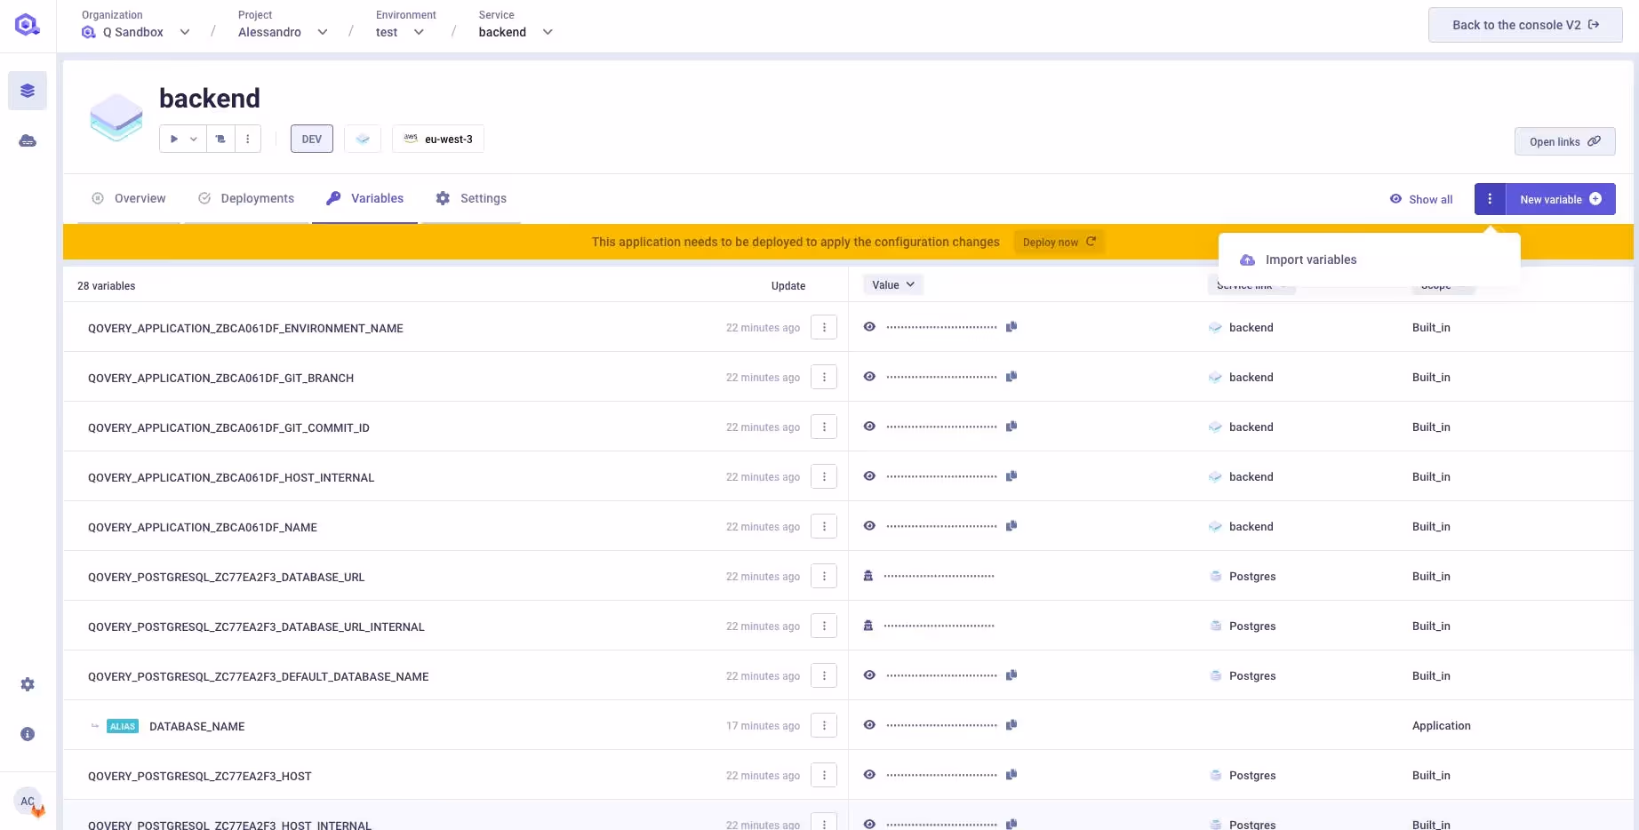Viewport: 1639px width, 830px height.
Task: Click the play icon to deploy the backend service
Action: tap(174, 139)
